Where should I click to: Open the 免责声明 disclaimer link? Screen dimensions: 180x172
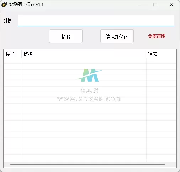157,36
